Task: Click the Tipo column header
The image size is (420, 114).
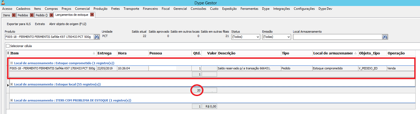Action: pos(297,53)
